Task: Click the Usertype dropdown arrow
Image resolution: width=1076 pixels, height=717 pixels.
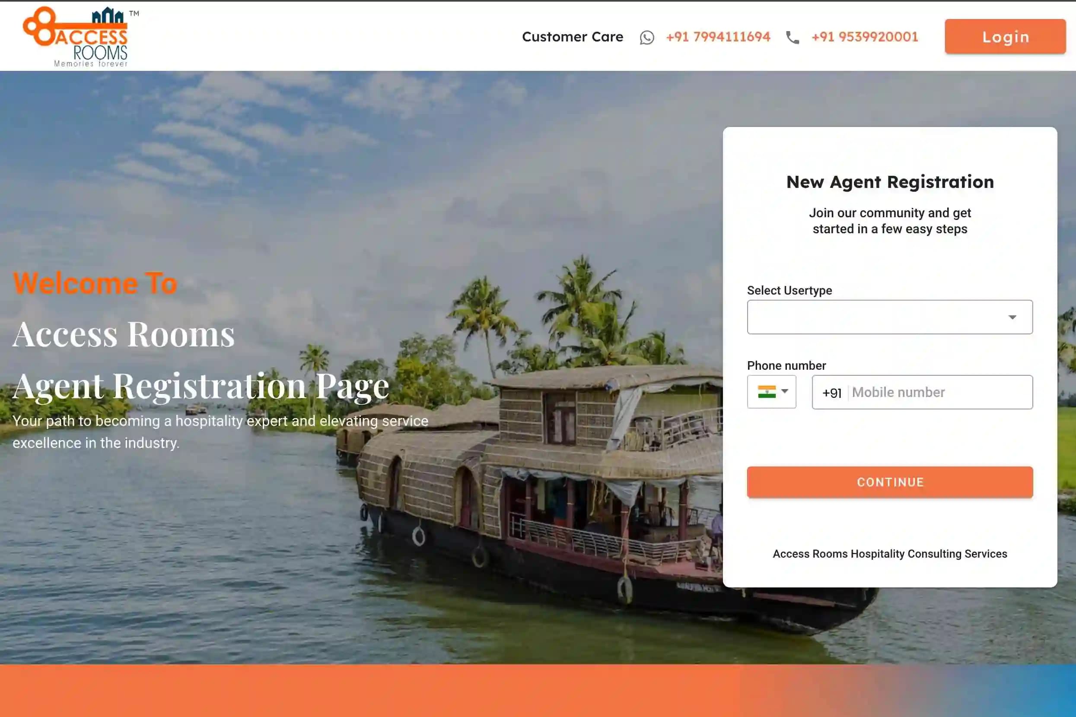Action: click(1012, 317)
